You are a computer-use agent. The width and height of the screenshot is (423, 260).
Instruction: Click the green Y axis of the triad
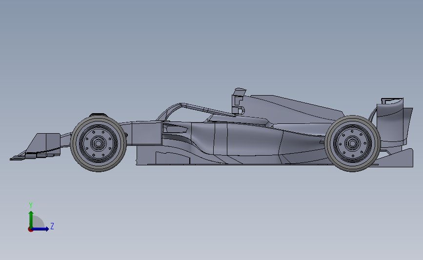point(31,220)
